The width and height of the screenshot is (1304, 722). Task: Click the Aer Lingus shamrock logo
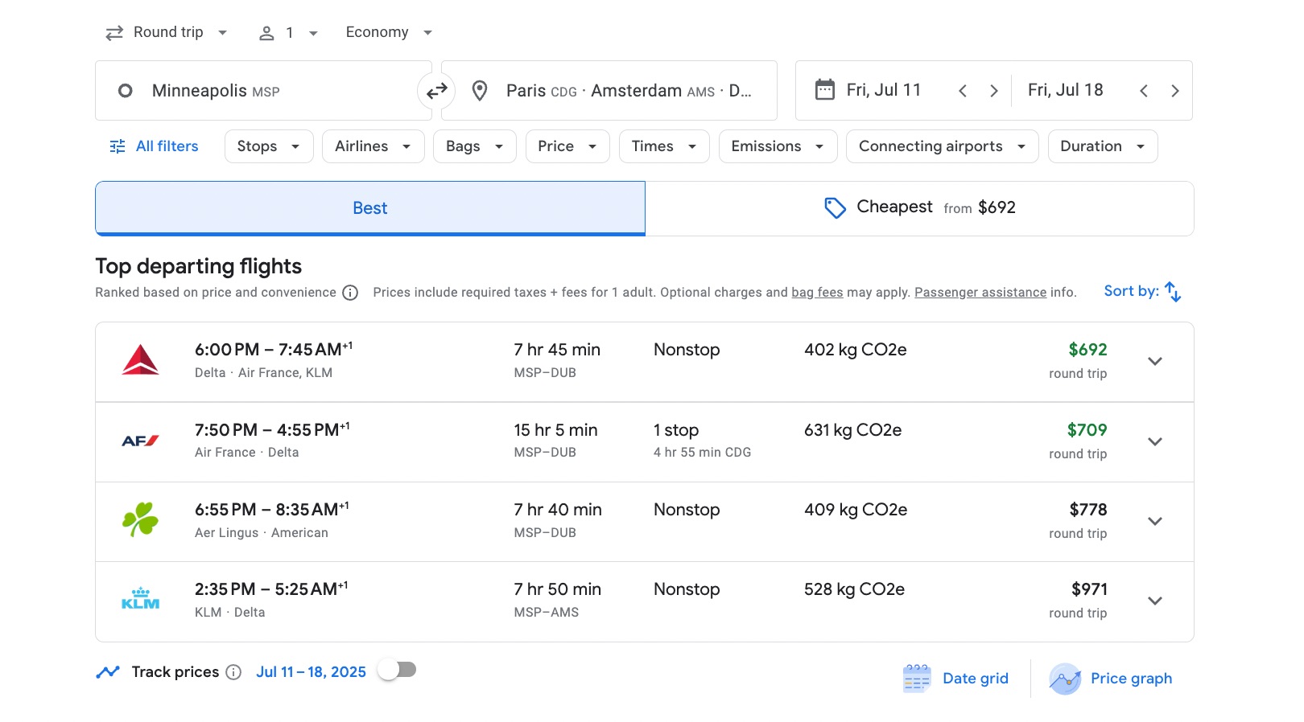coord(140,519)
